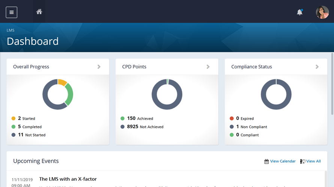Click the LMS breadcrumb
The image size is (334, 187).
[11, 30]
